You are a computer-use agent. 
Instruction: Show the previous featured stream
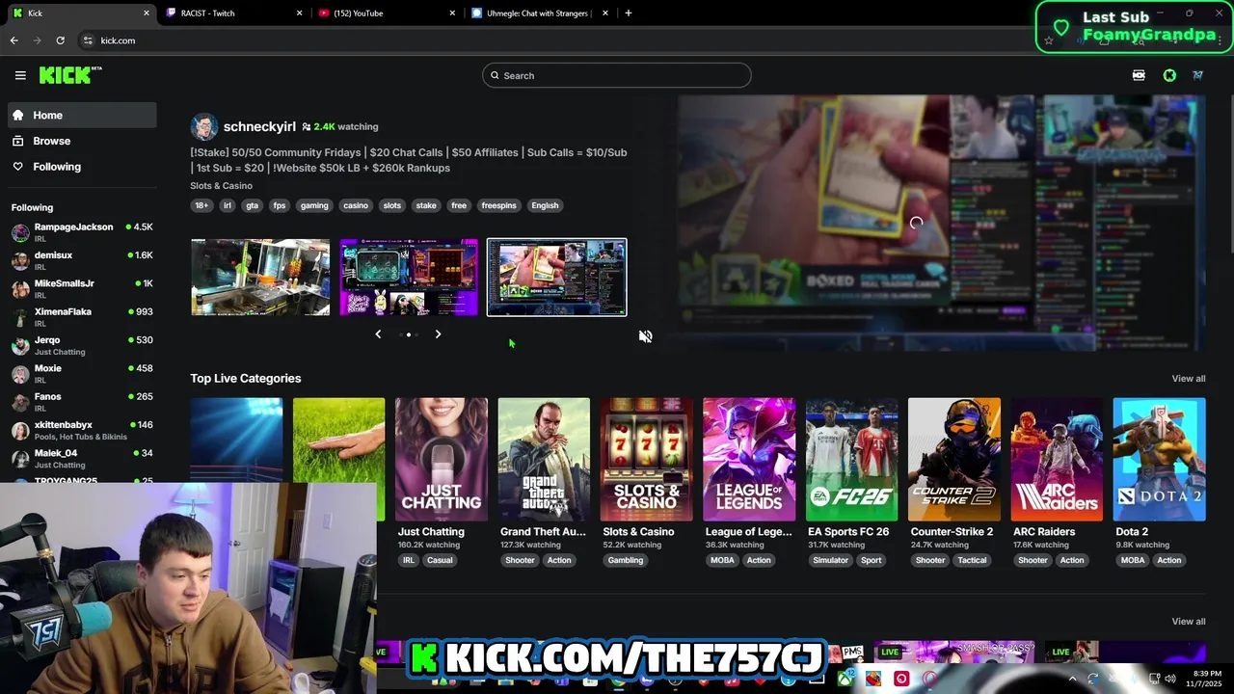(378, 334)
